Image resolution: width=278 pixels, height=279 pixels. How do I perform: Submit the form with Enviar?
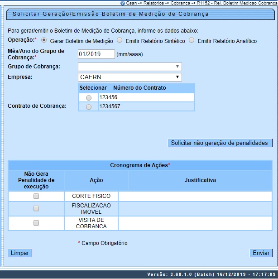pyautogui.click(x=261, y=253)
